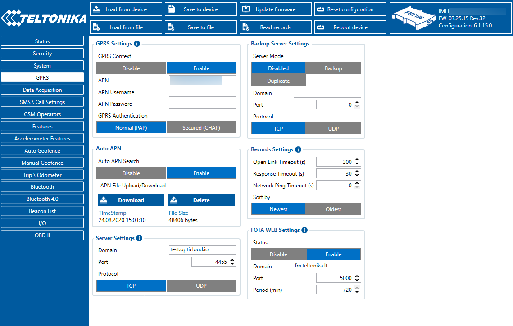
Task: Decrease FOTA Period (min) value
Action: click(357, 291)
